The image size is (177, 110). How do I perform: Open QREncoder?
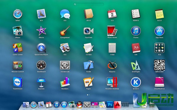159,65
